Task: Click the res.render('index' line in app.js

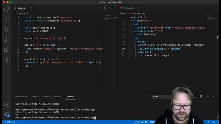Action: pyautogui.click(x=65, y=49)
